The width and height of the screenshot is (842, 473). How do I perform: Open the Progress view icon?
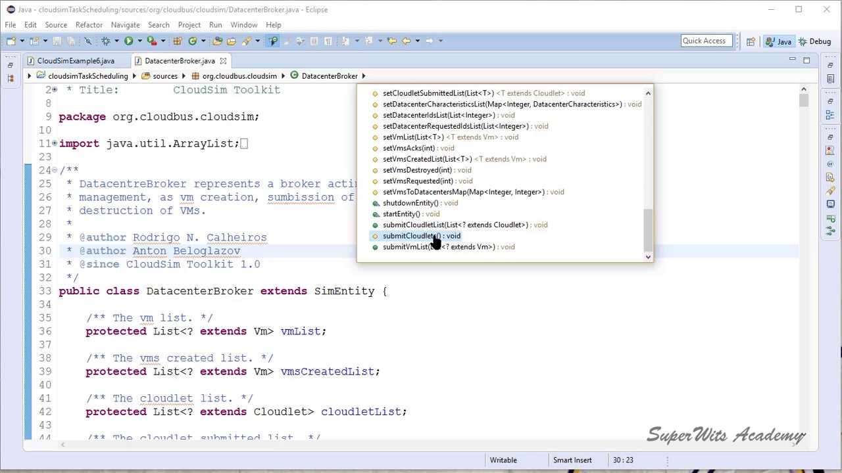tap(830, 219)
